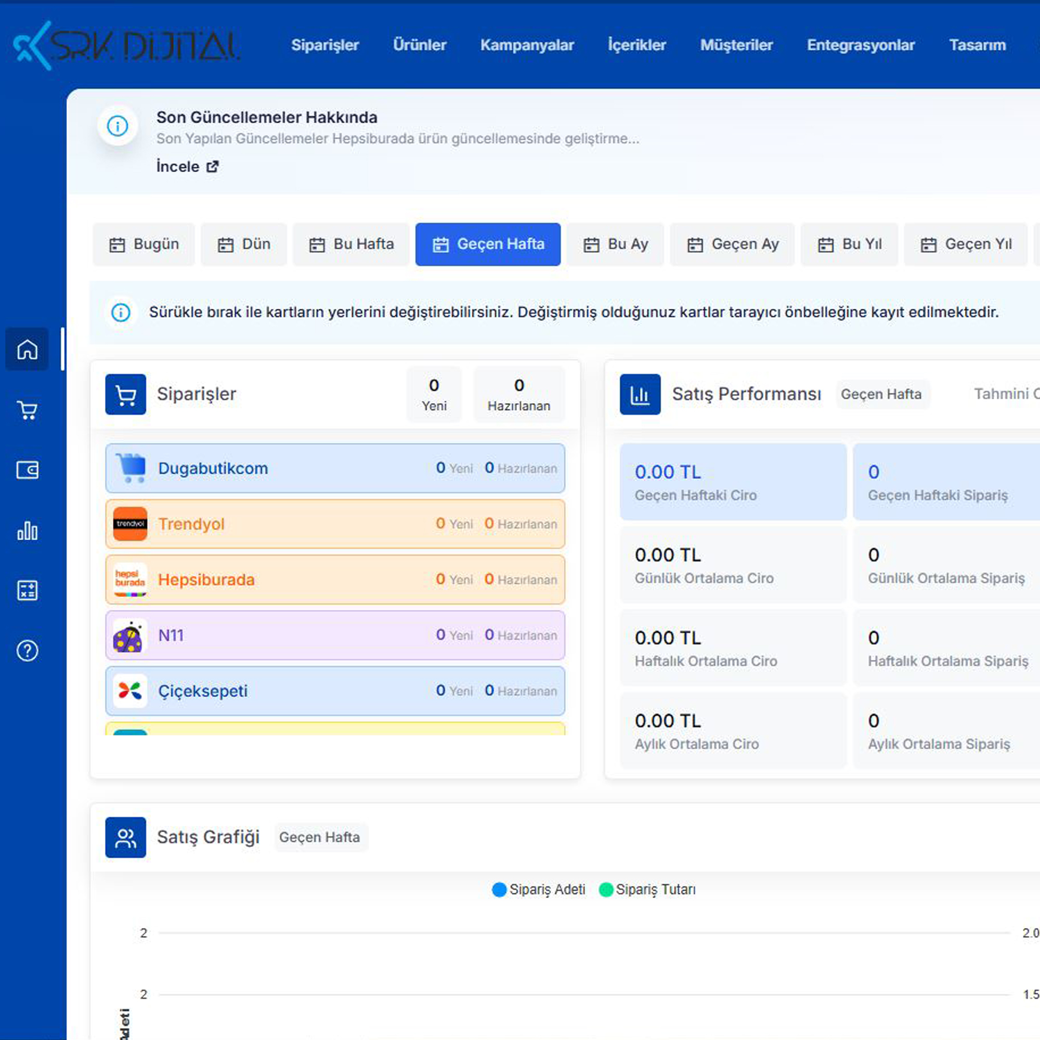
Task: Click the Günlük Ortalama Ciro card
Action: 733,565
